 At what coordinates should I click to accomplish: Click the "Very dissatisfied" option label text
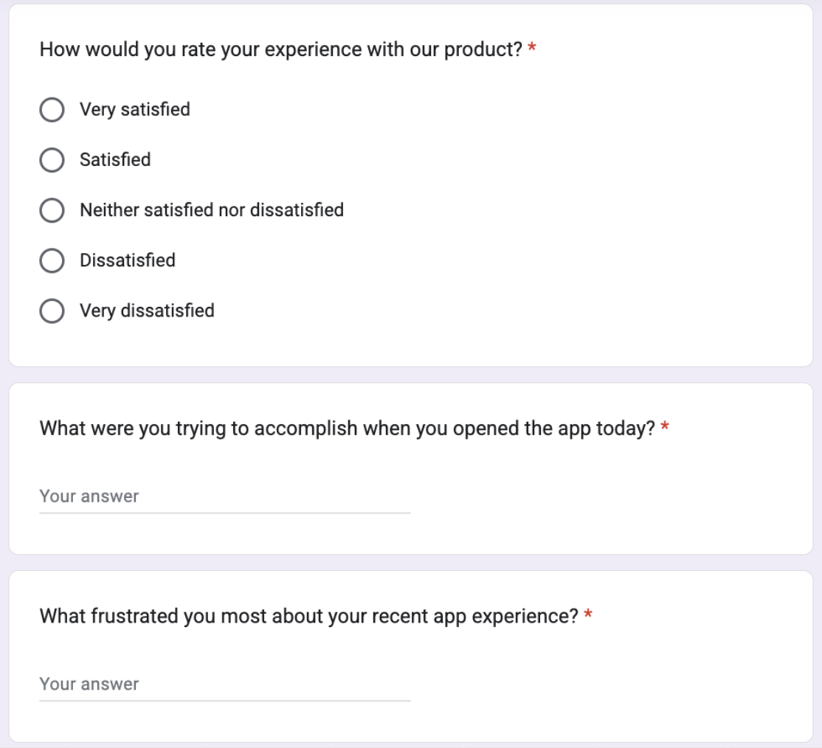[x=147, y=311]
